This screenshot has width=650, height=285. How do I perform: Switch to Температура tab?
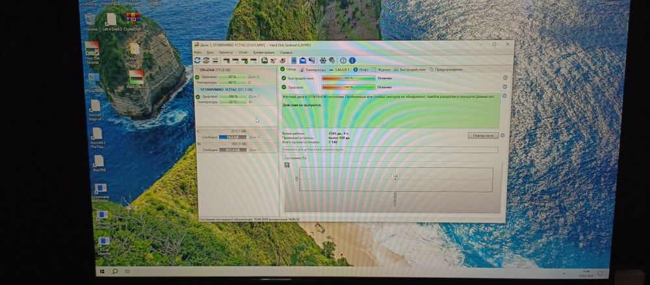[x=313, y=69]
